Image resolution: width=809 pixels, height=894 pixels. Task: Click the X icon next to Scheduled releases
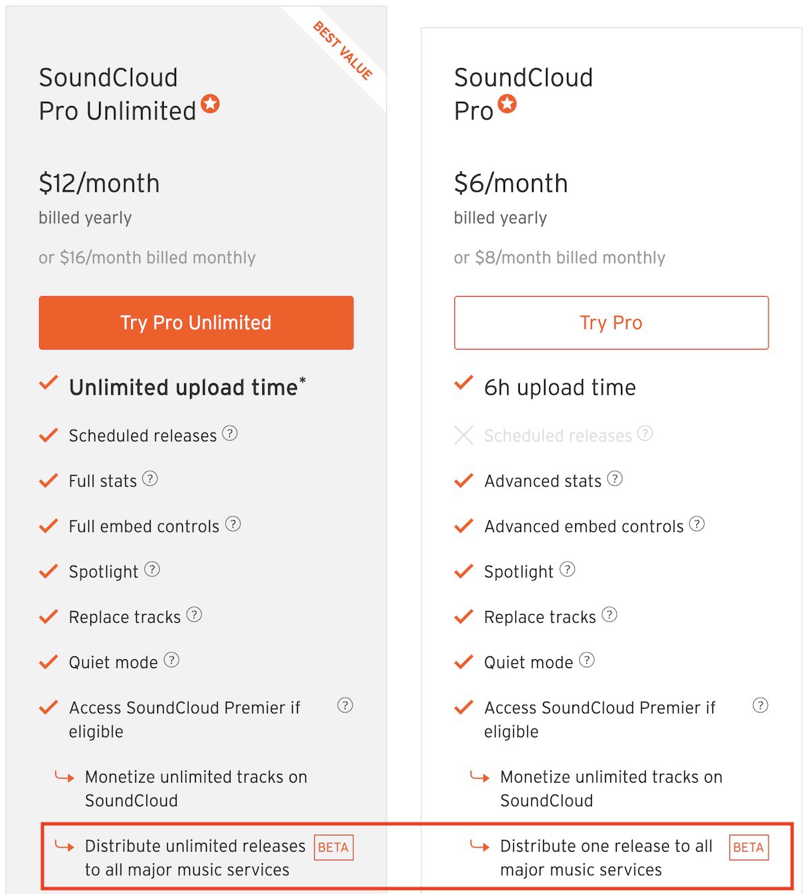pyautogui.click(x=463, y=435)
